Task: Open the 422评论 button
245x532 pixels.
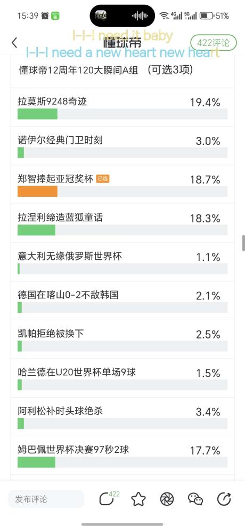Action: pyautogui.click(x=213, y=43)
